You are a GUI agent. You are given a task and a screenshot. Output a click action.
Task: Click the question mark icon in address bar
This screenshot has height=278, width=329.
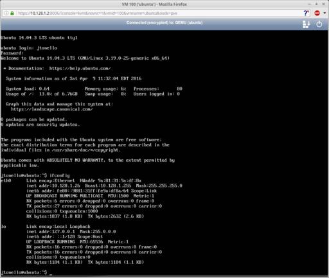tap(307, 13)
